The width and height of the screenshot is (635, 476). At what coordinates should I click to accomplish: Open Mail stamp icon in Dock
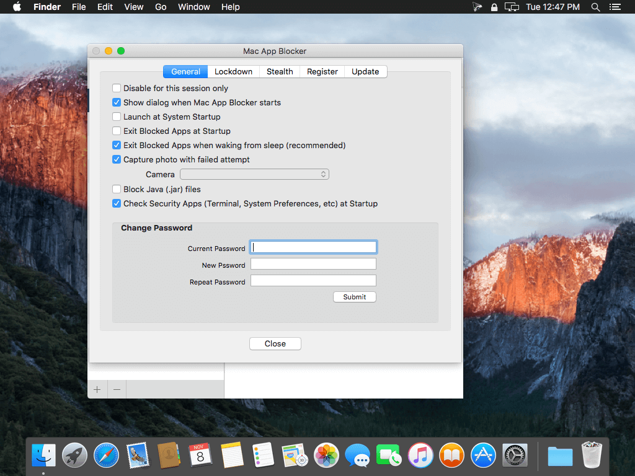(138, 455)
